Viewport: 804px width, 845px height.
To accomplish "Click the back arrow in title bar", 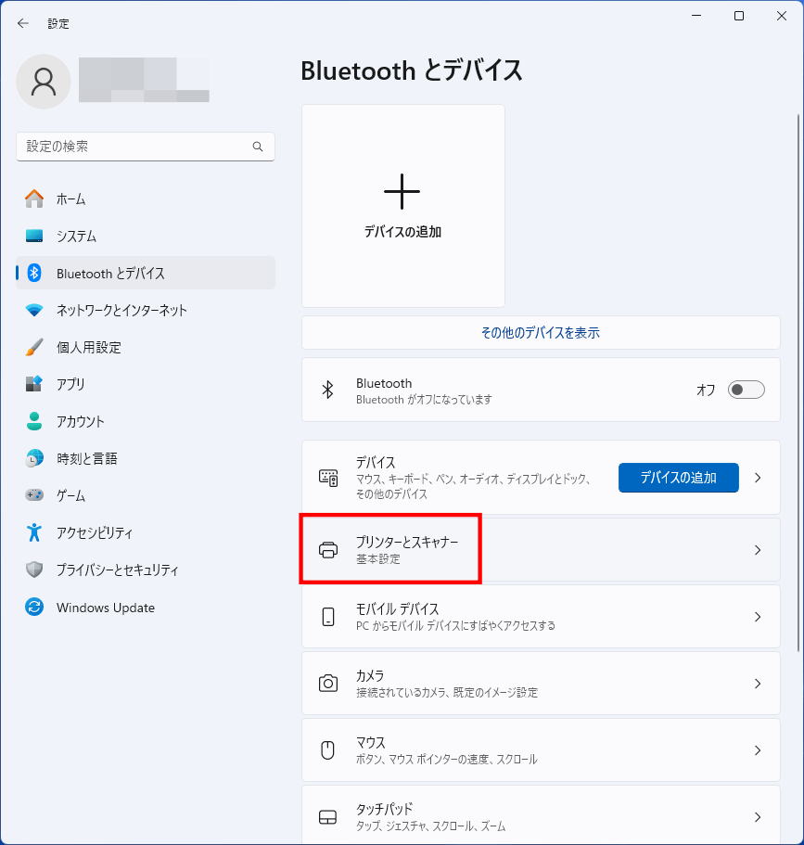I will tap(23, 23).
